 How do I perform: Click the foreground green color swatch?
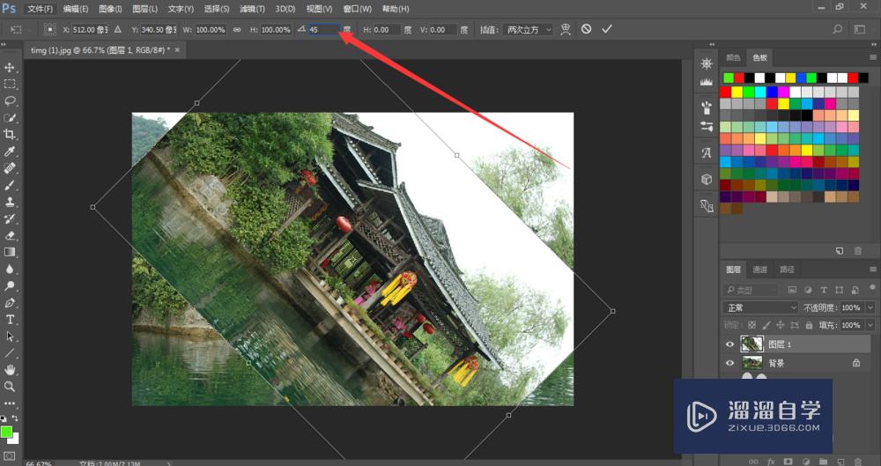click(x=6, y=432)
